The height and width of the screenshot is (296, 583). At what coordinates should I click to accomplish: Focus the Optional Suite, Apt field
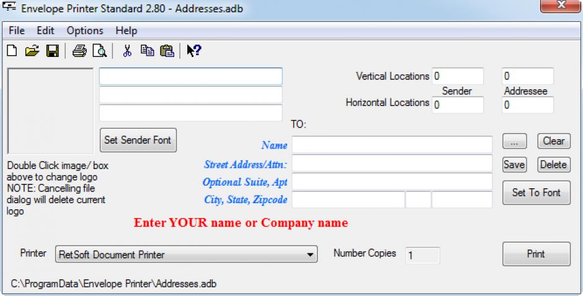392,181
